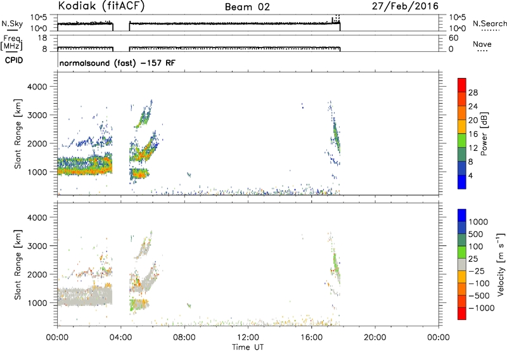Screen dimensions: 507x351
Task: Click the 'Time UT' axis title
Action: point(248,347)
